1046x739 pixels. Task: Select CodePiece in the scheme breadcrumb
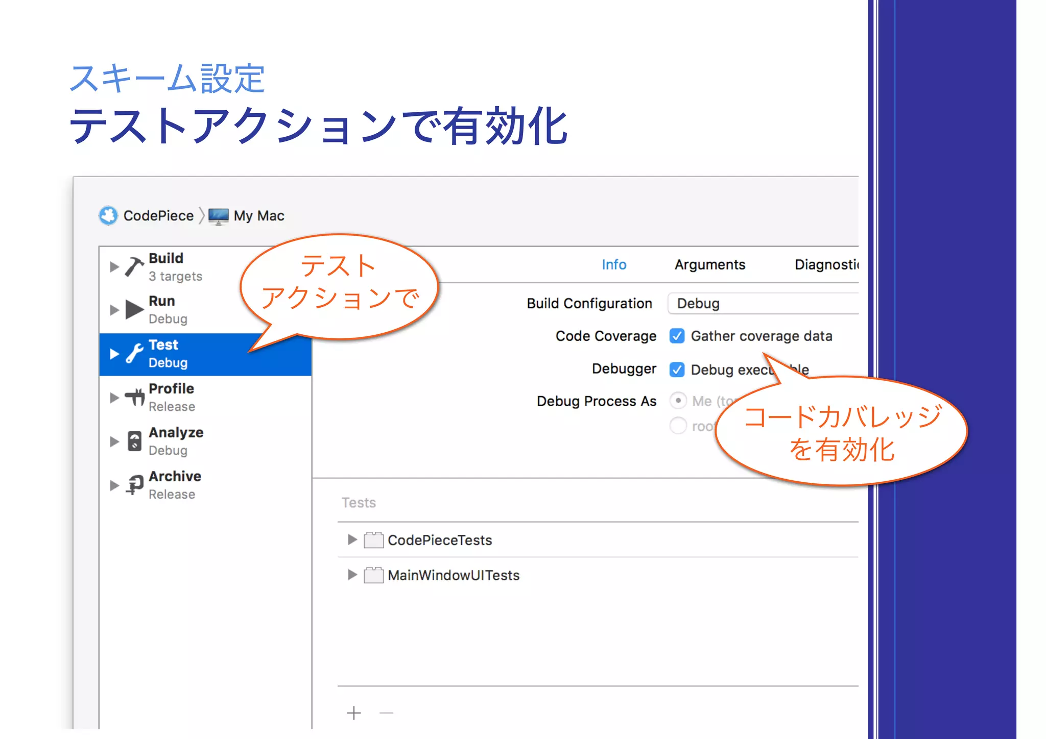[158, 216]
